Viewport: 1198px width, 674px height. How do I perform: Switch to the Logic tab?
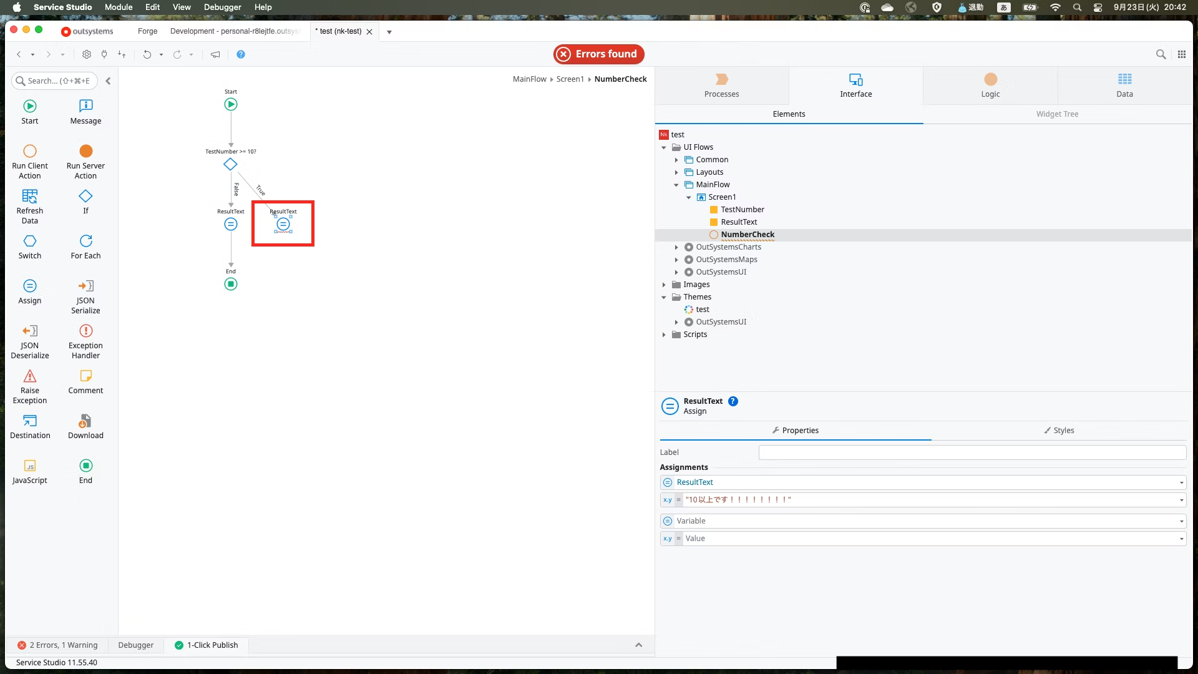(990, 85)
